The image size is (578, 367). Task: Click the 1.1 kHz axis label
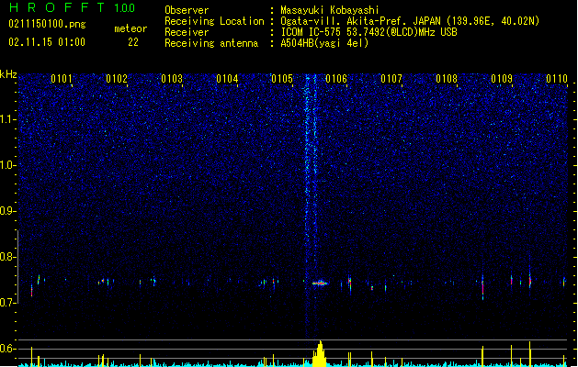tap(7, 119)
